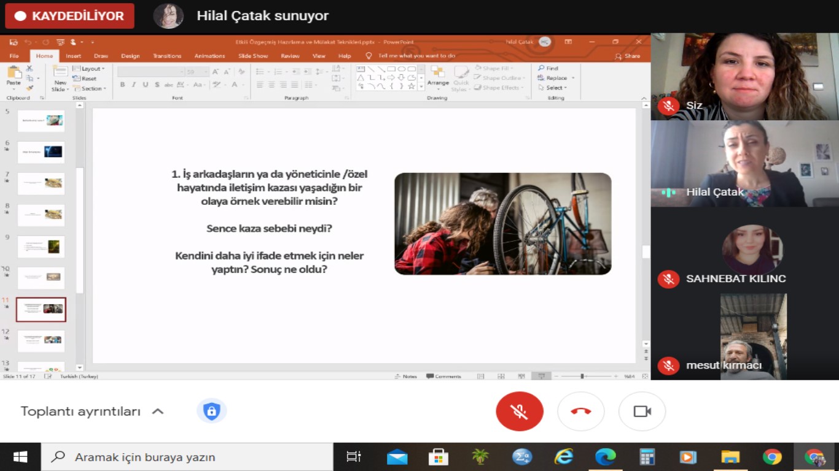
Task: Open Notes pane from status bar
Action: (406, 376)
